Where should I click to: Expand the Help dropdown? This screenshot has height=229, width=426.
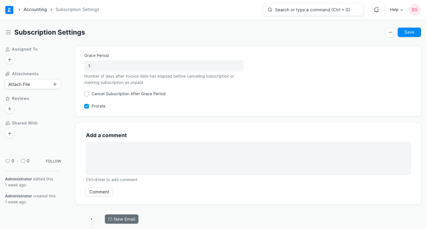pos(396,10)
